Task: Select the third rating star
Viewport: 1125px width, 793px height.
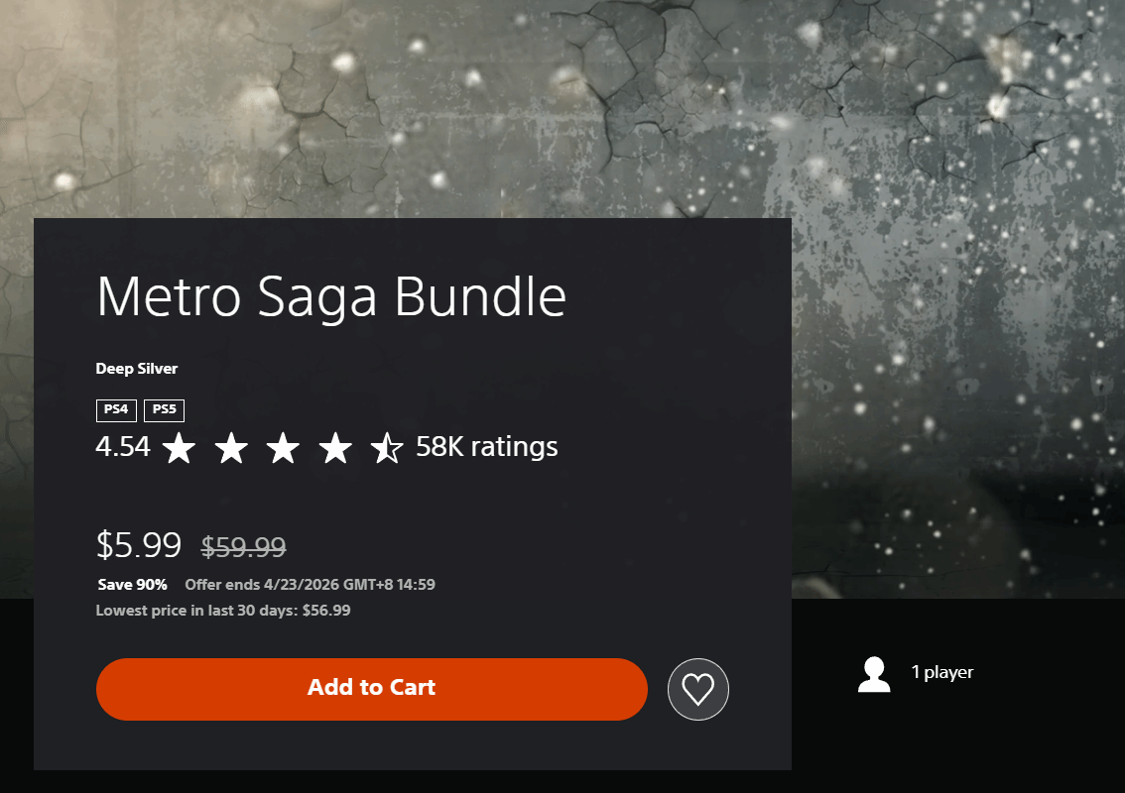Action: (x=284, y=448)
